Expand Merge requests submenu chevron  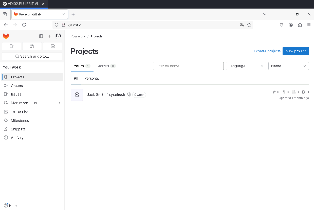tap(60, 103)
